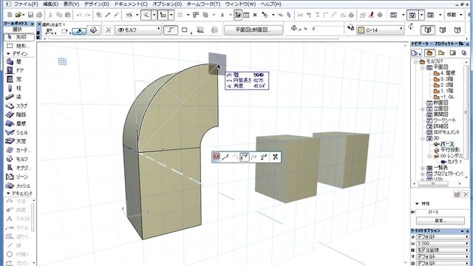Open the モルフ layer dropdown
The height and width of the screenshot is (266, 473).
click(138, 30)
